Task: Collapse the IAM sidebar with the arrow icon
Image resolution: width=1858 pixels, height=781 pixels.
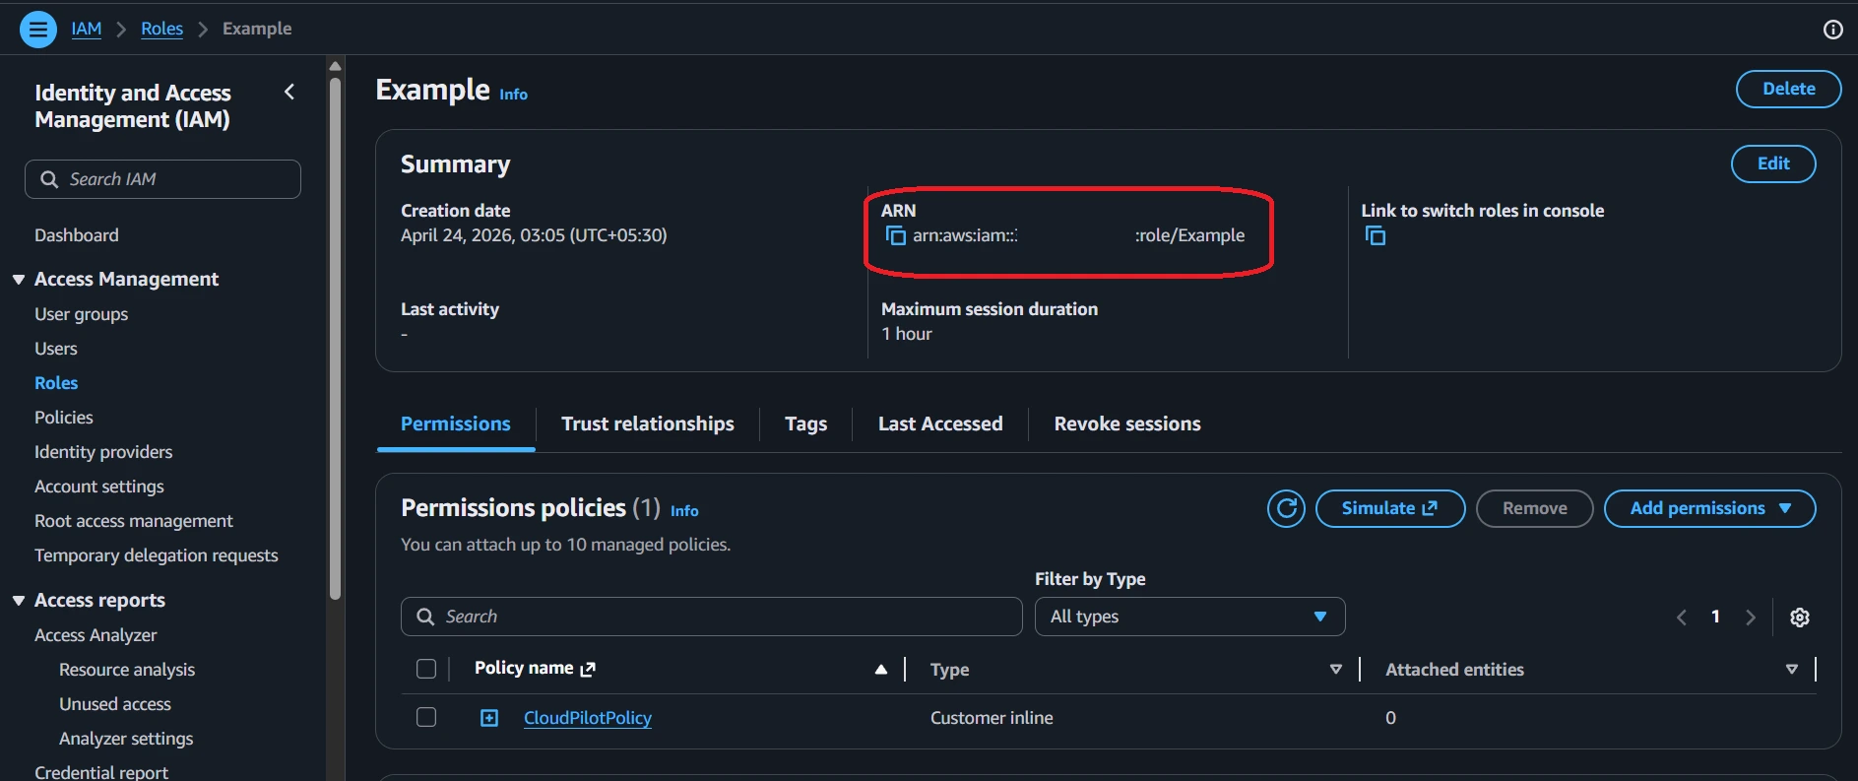Action: click(x=289, y=92)
